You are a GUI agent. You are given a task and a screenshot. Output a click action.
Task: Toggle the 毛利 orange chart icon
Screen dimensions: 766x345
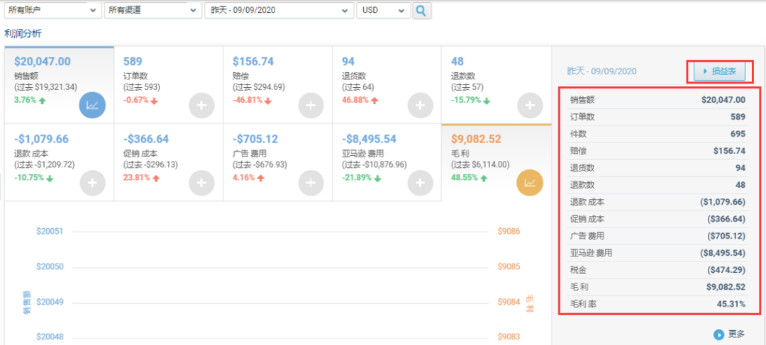click(x=529, y=183)
